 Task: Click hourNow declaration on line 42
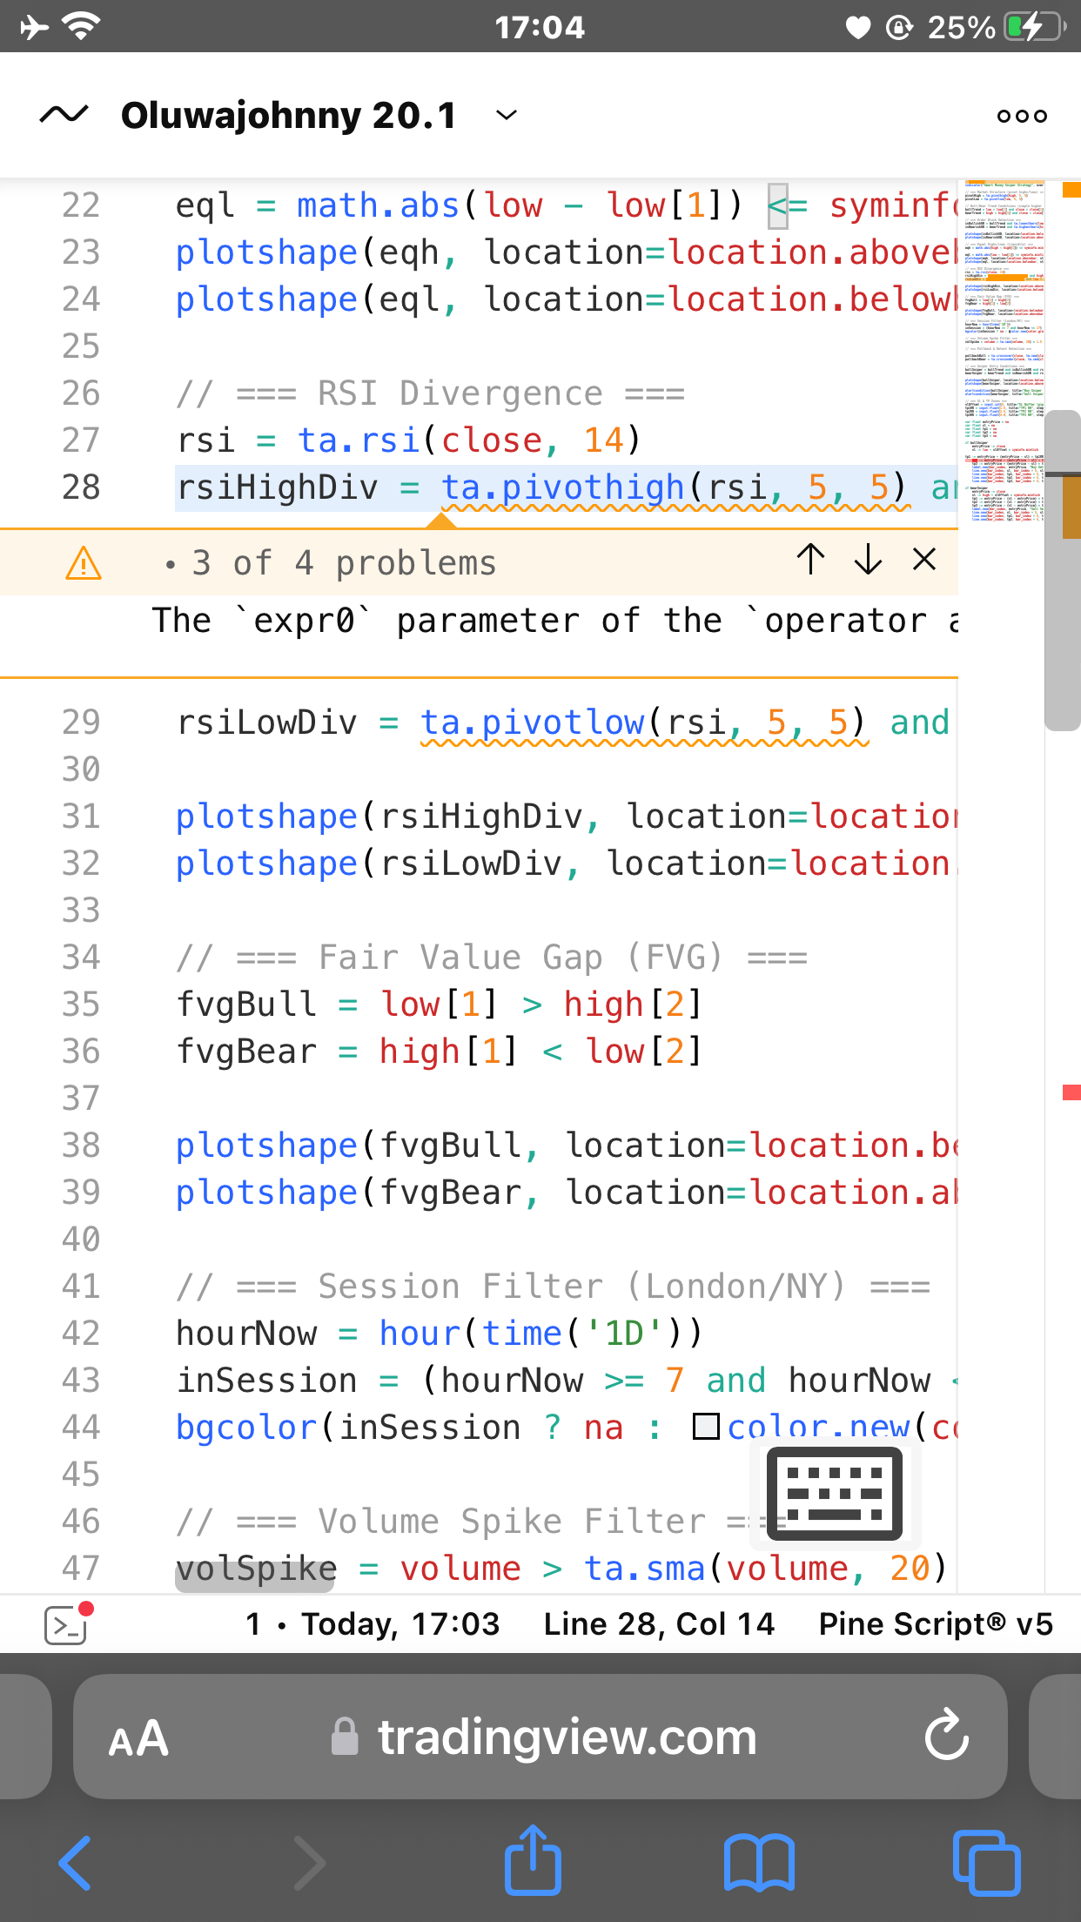click(246, 1334)
